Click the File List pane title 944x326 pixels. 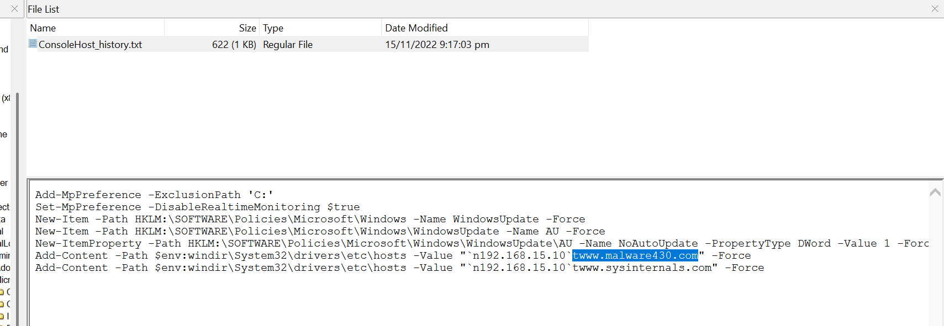pyautogui.click(x=43, y=9)
